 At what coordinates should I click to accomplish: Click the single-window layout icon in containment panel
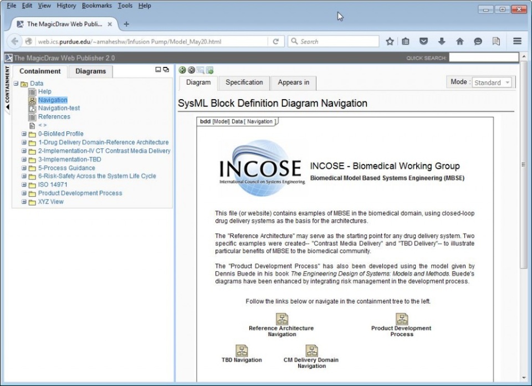158,70
